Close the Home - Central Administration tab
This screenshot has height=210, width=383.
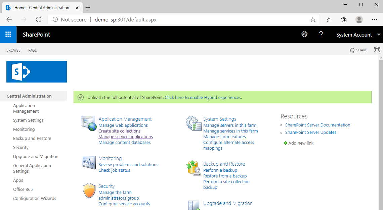[x=77, y=8]
